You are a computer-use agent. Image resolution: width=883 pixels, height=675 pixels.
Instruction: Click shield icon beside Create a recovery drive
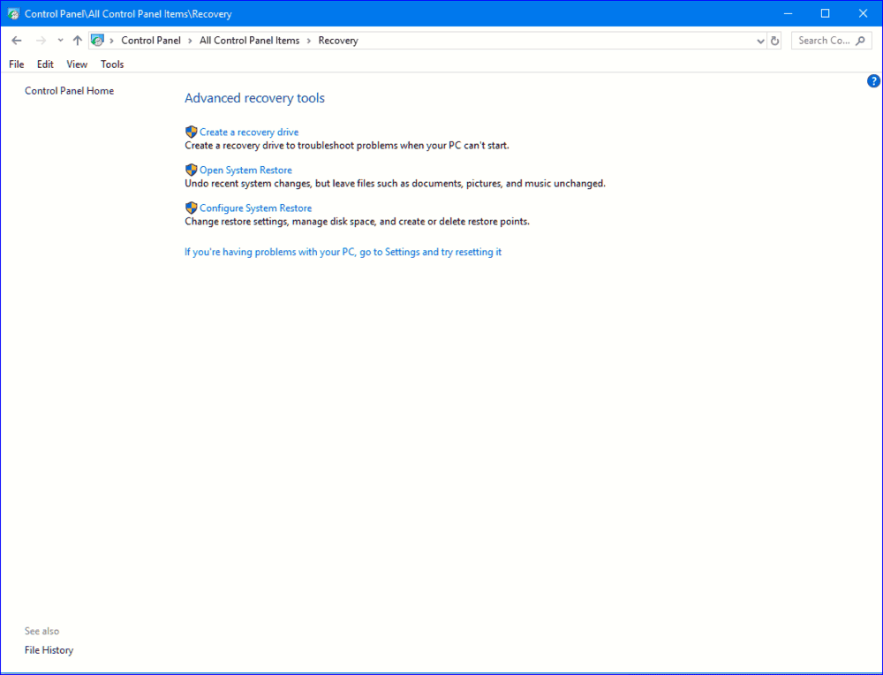point(191,132)
